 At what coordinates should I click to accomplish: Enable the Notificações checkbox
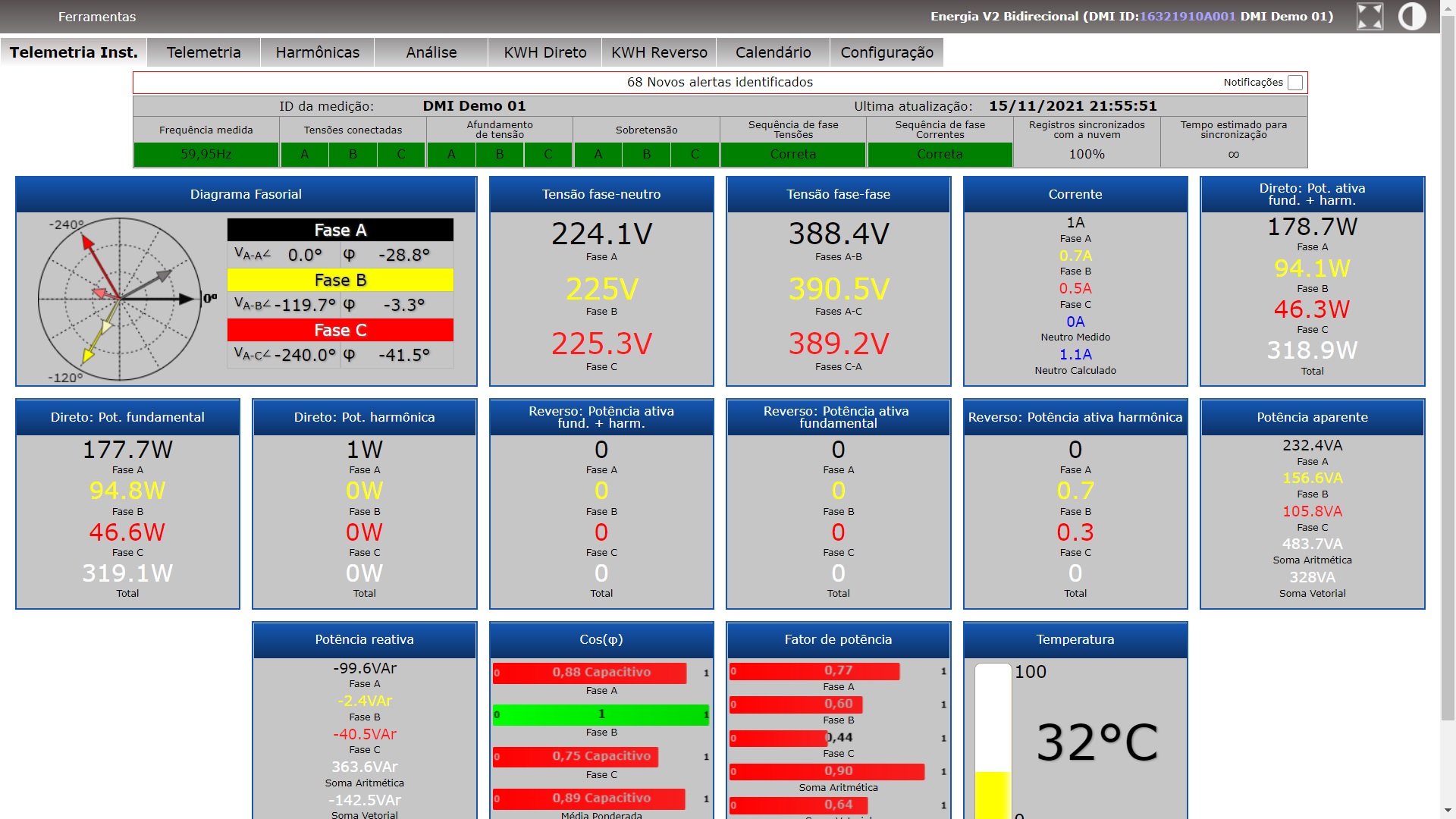point(1295,83)
